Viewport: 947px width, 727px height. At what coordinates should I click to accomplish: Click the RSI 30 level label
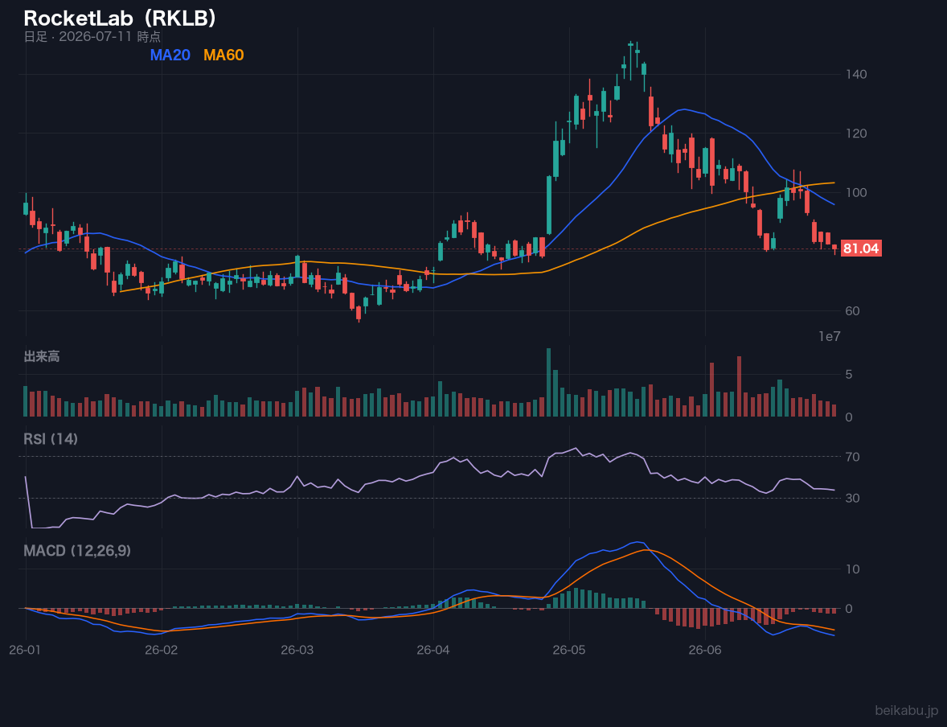pos(852,499)
